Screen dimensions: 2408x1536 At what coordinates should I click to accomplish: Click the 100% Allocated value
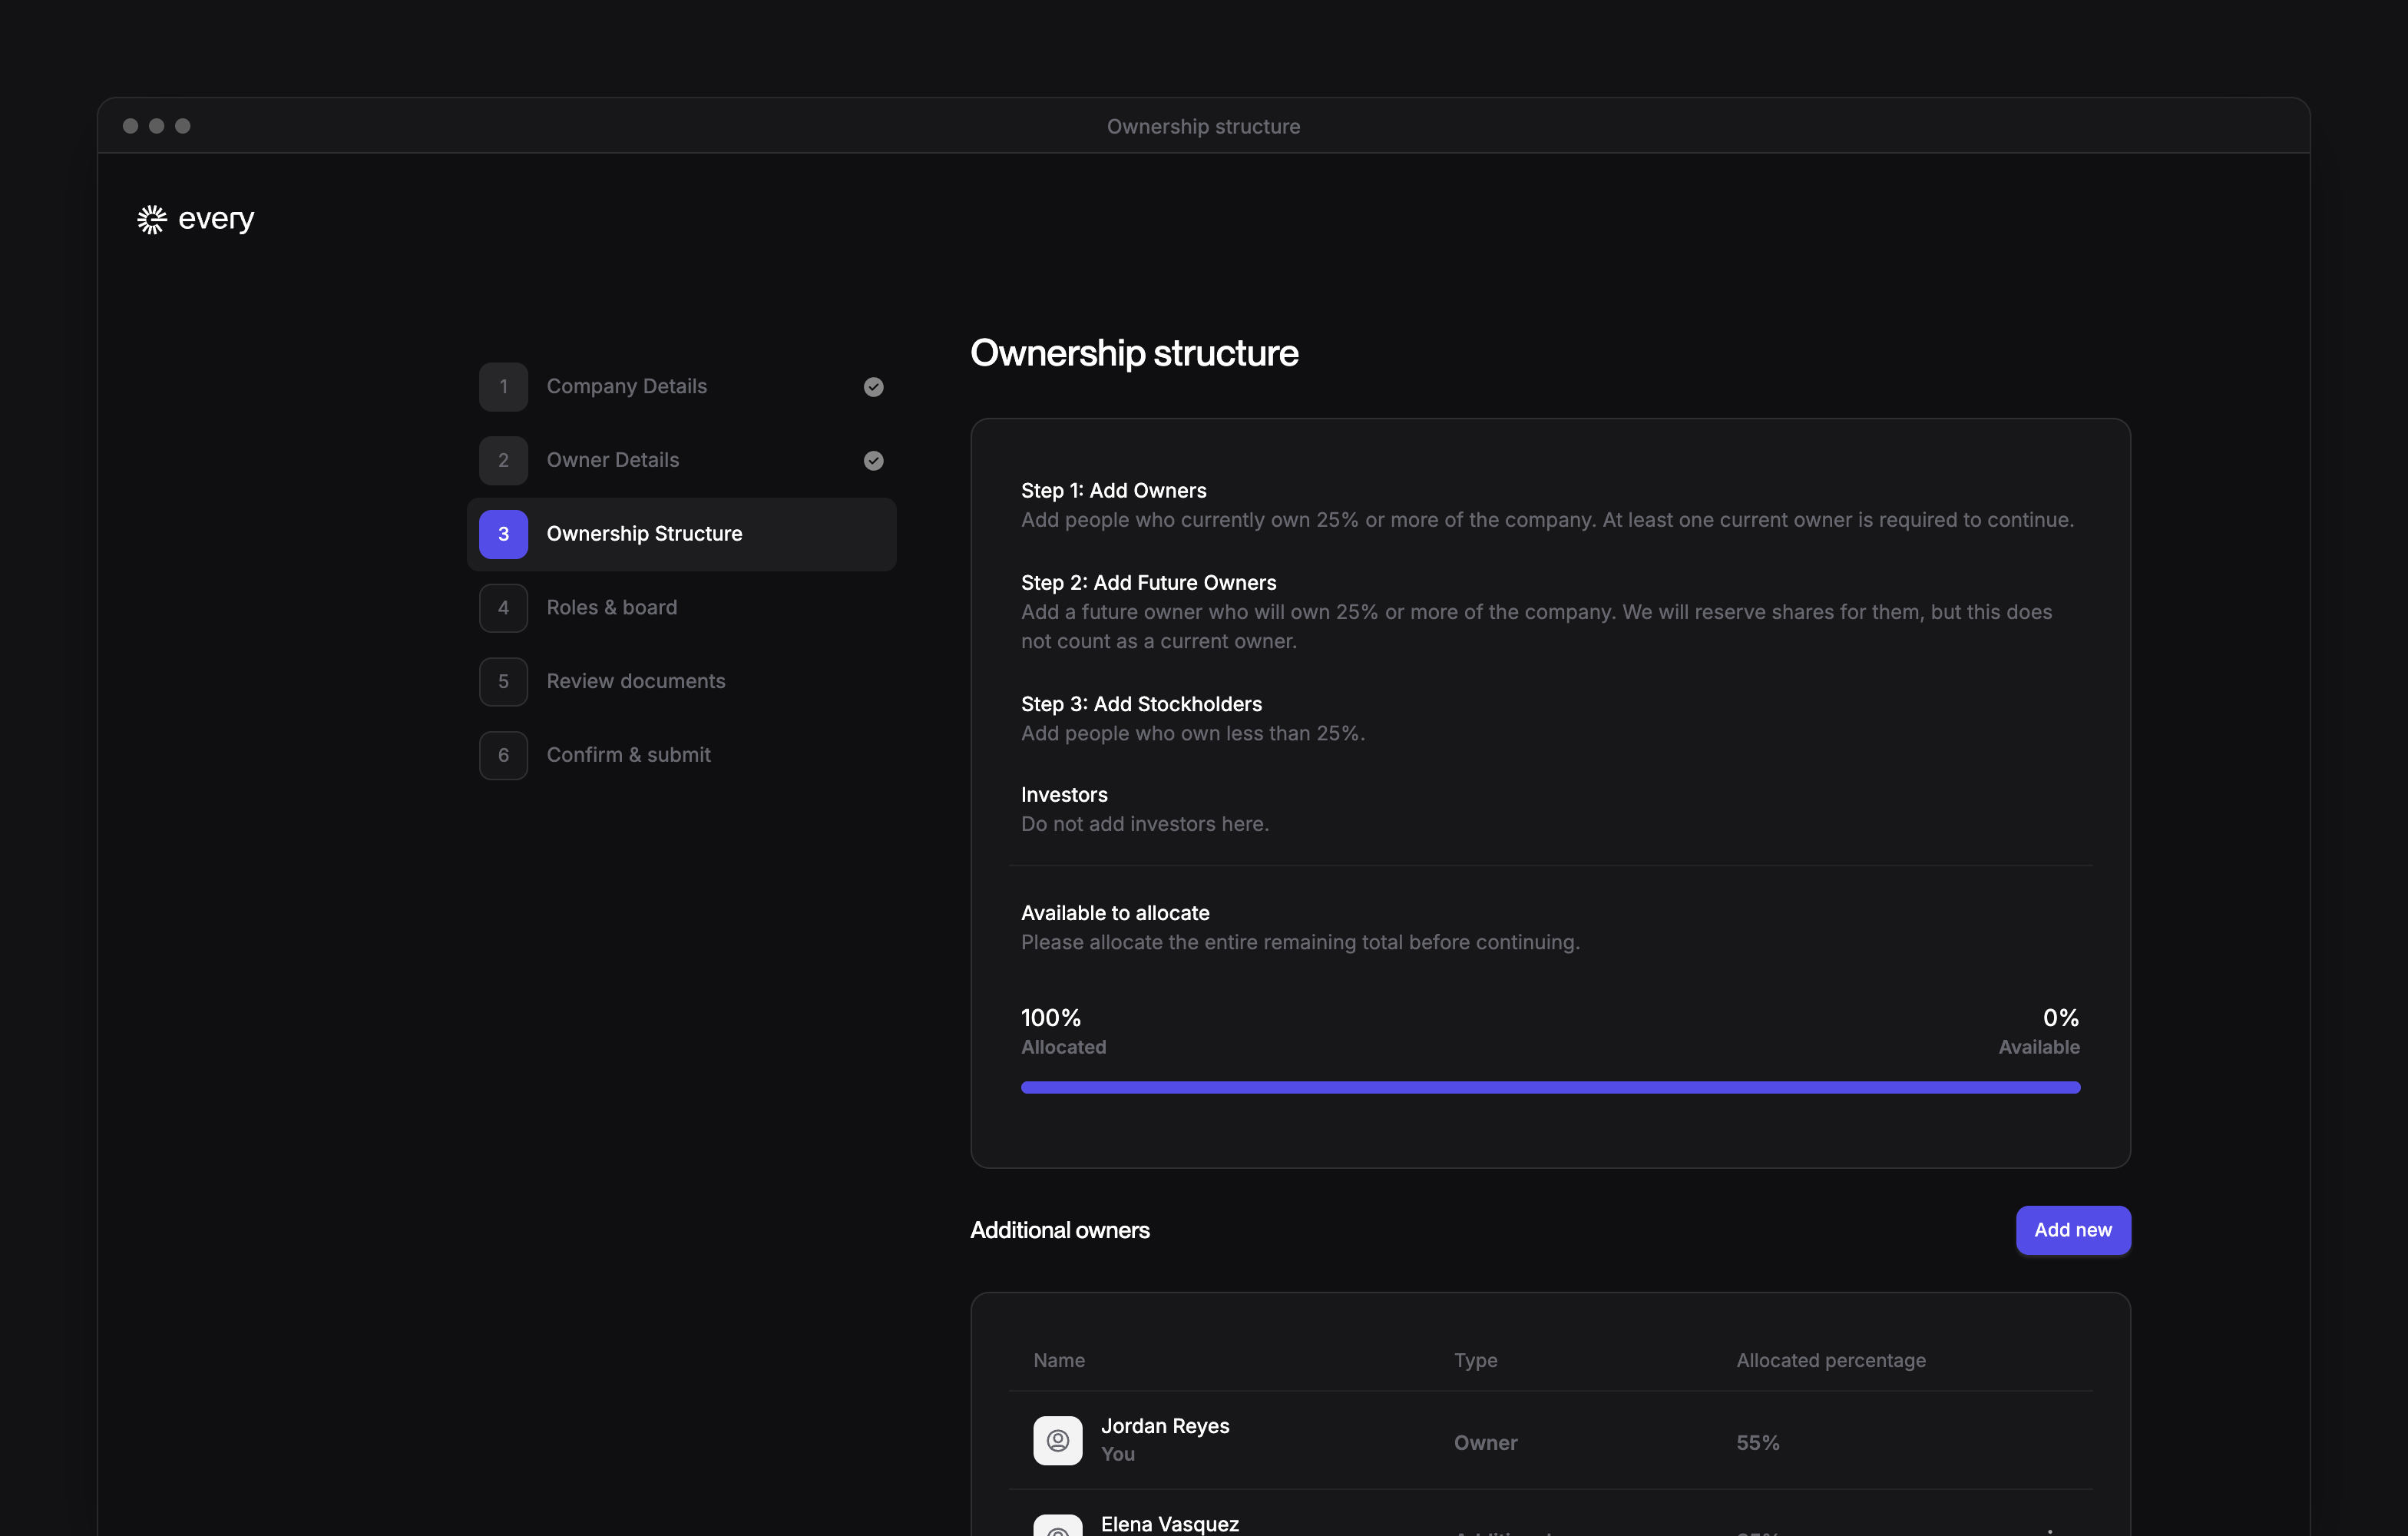pyautogui.click(x=1051, y=1018)
